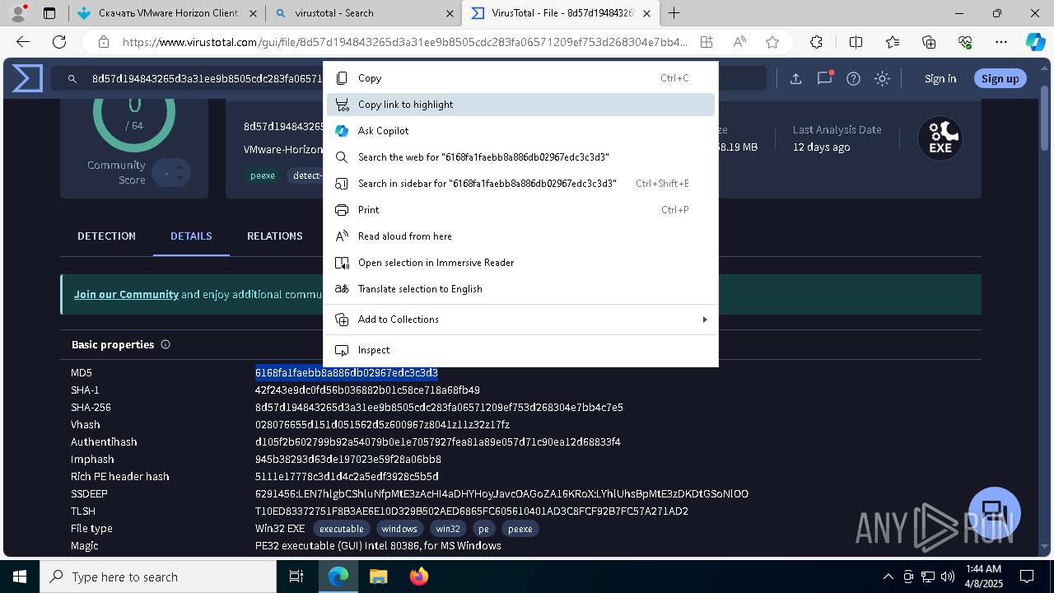1054x593 pixels.
Task: Open File Explorer from the taskbar
Action: [x=378, y=577]
